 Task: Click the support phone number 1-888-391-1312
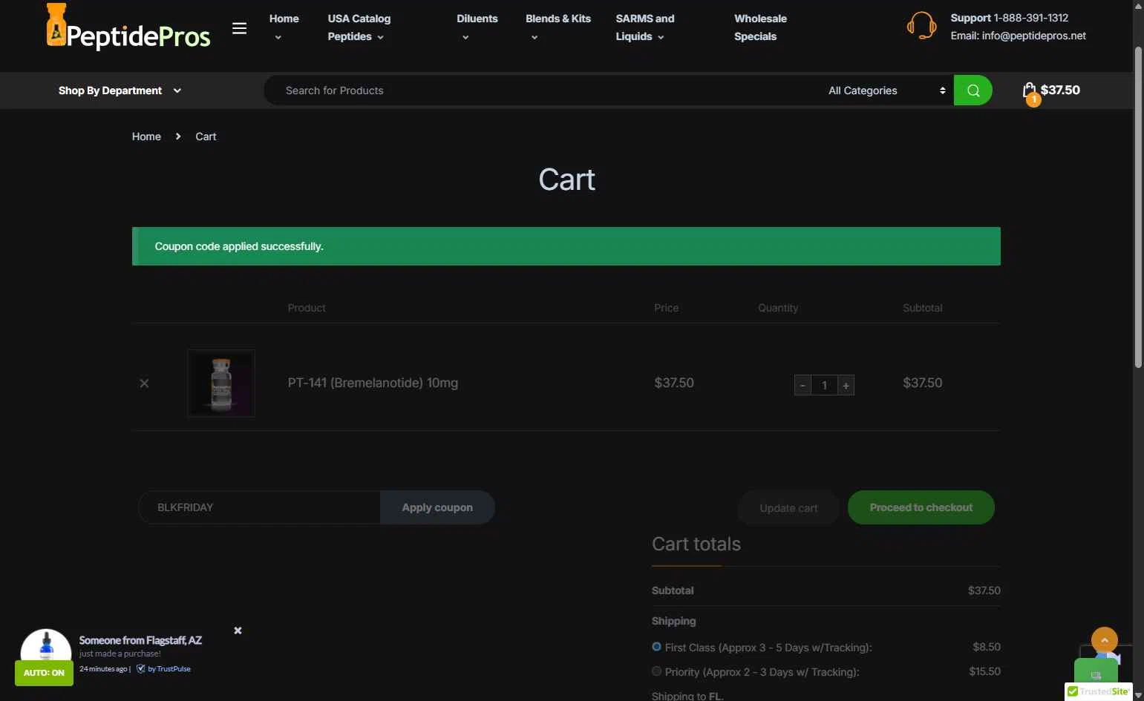(x=1030, y=18)
